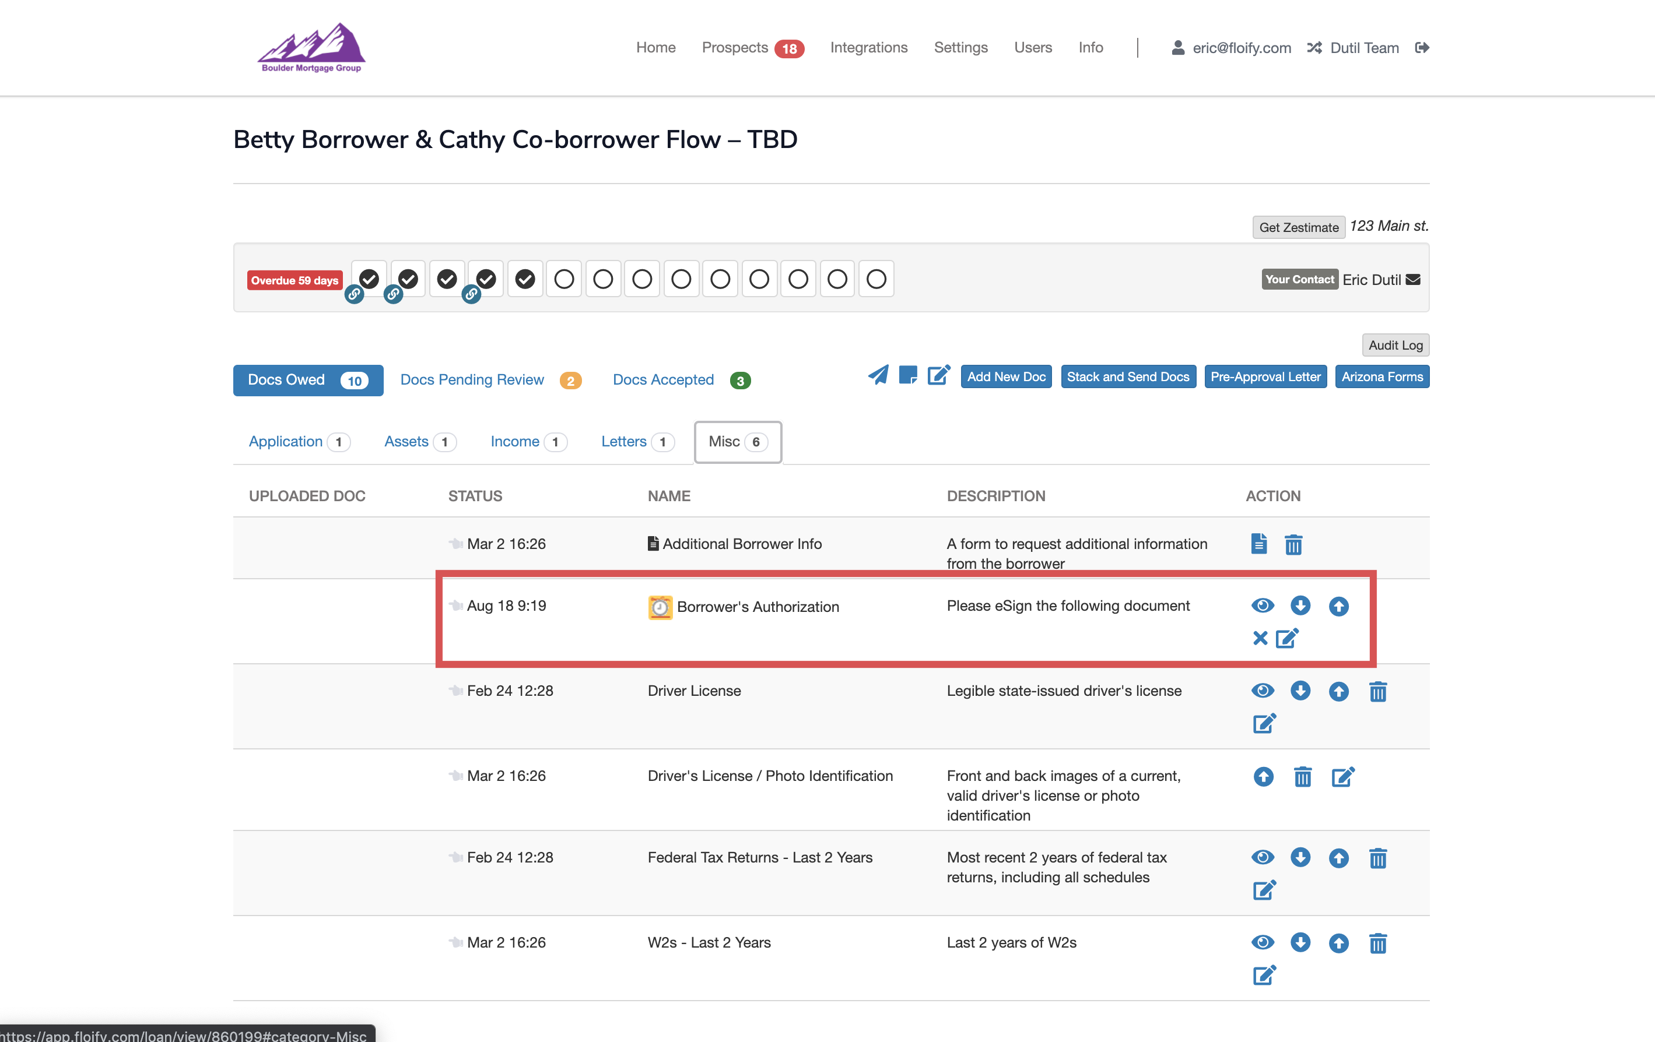Click the paper plane send icon
1655x1042 pixels.
(878, 375)
